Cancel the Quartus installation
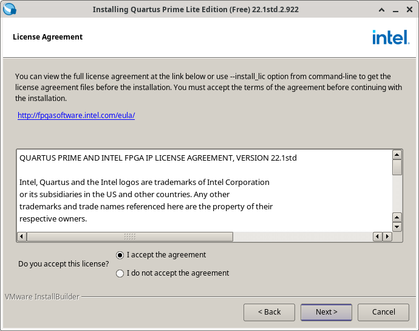 coord(383,312)
